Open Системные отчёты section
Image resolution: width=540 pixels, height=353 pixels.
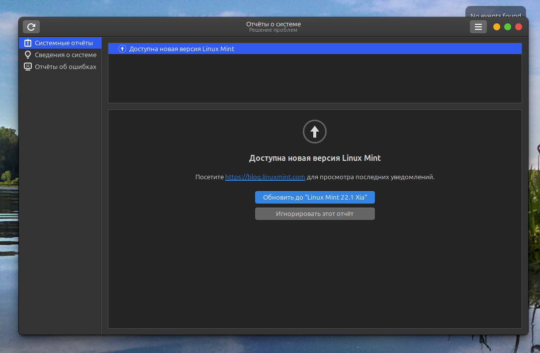point(60,43)
